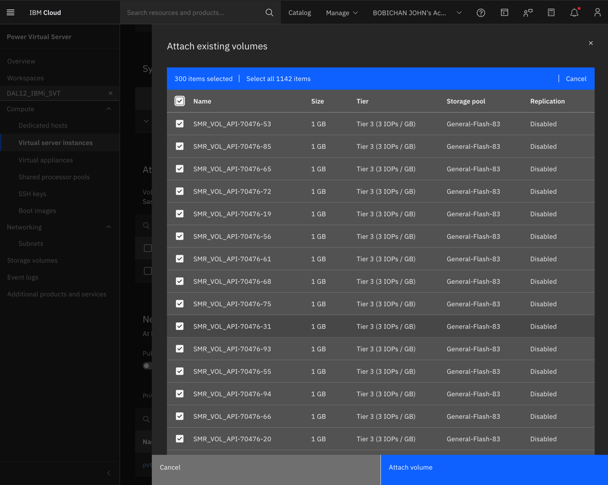Click the hamburger navigation menu icon

10,12
